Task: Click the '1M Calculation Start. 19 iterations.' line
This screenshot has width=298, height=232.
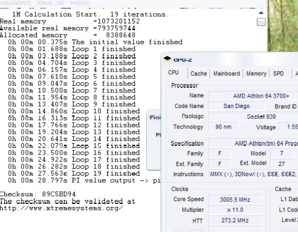Action: pos(90,15)
